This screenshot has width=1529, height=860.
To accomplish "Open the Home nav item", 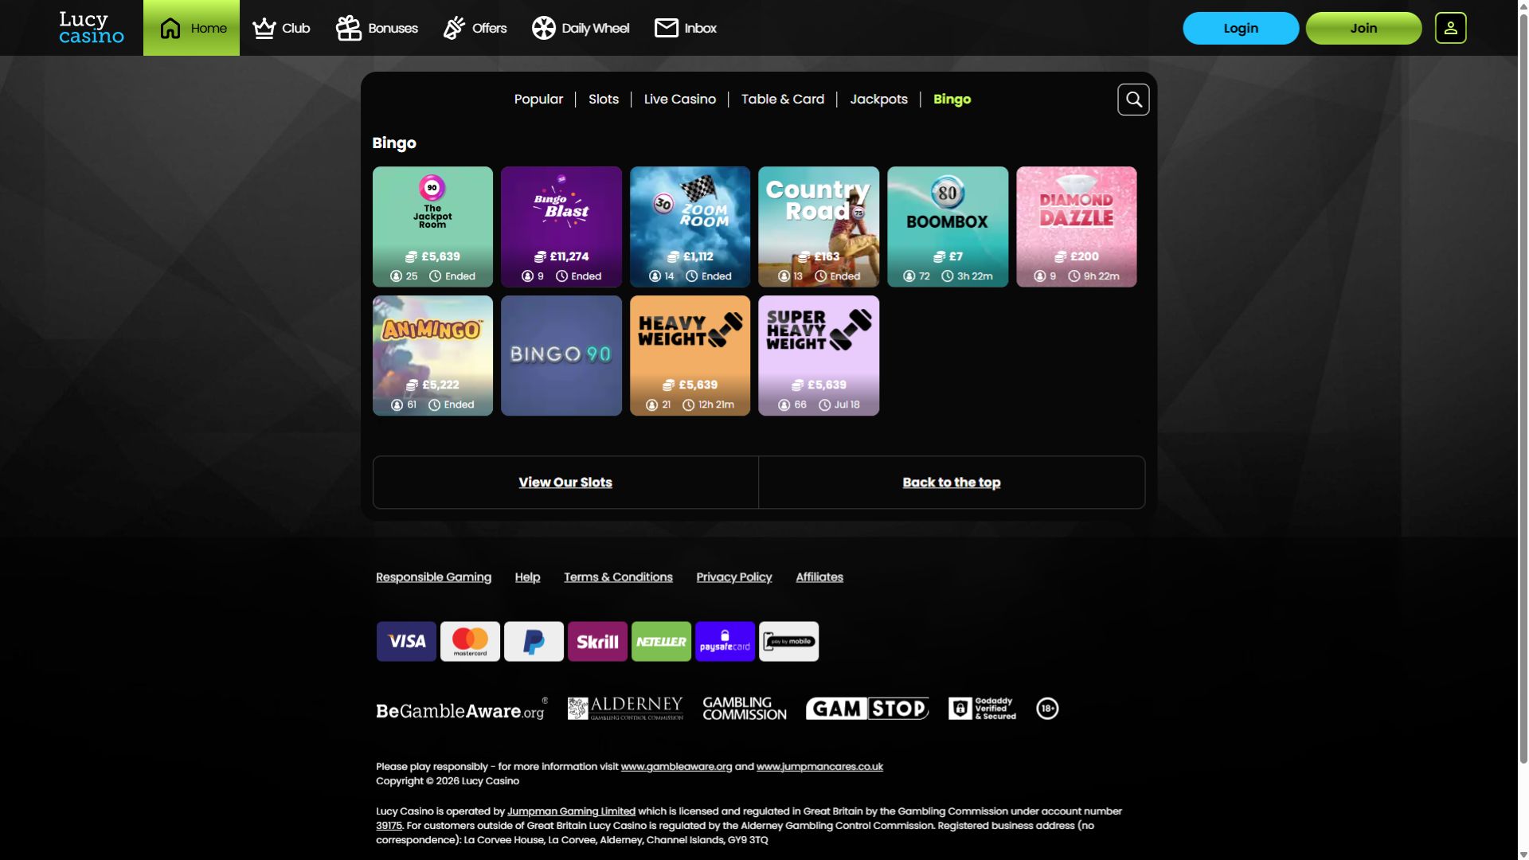I will [x=191, y=28].
